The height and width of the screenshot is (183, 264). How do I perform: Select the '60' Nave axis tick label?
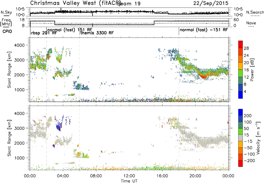(x=236, y=20)
